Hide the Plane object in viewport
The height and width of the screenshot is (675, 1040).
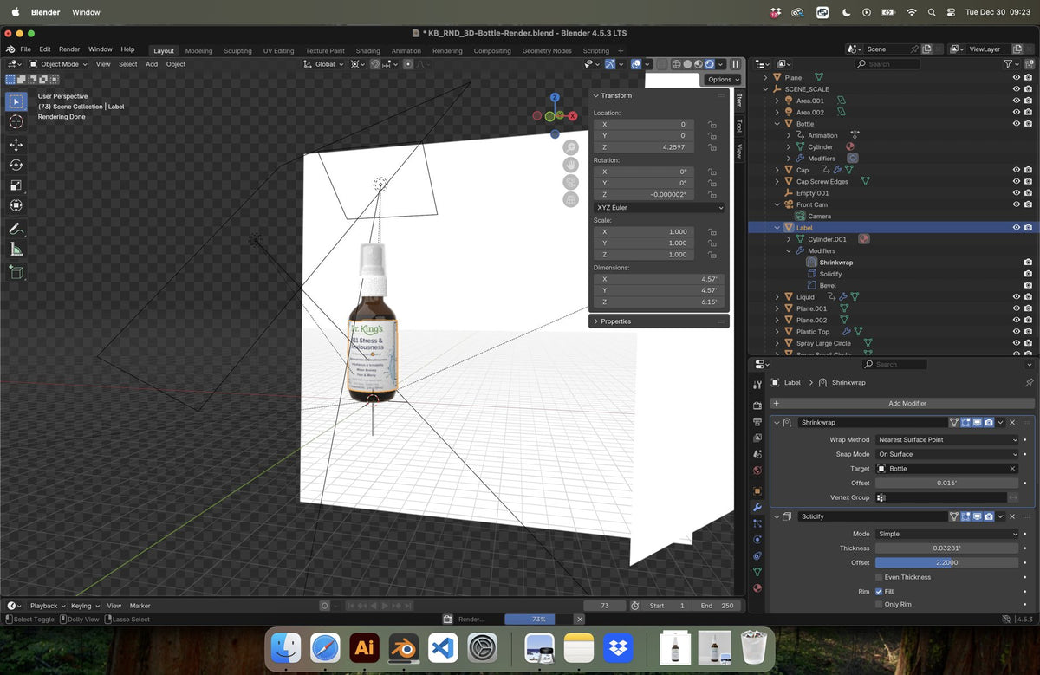1017,77
